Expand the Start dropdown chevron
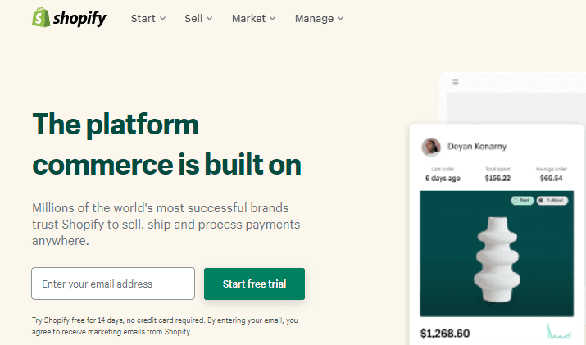 (162, 18)
